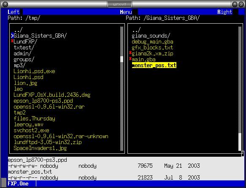
Task: Select txtest/ directory
Action: click(x=24, y=47)
